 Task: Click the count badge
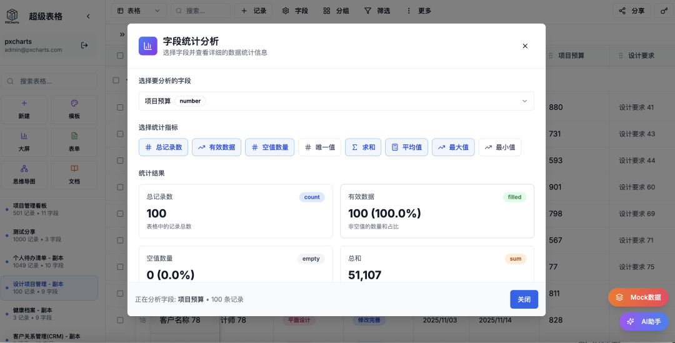tap(312, 197)
